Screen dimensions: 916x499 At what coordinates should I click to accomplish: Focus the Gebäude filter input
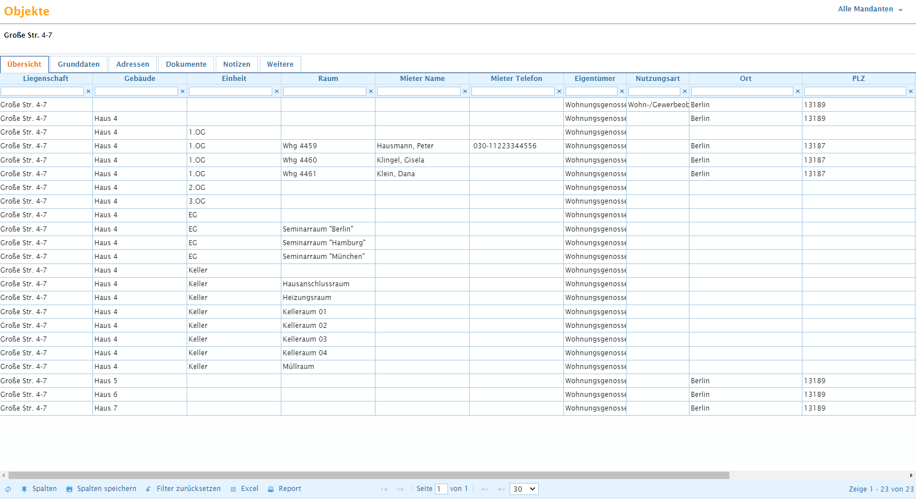pos(136,91)
